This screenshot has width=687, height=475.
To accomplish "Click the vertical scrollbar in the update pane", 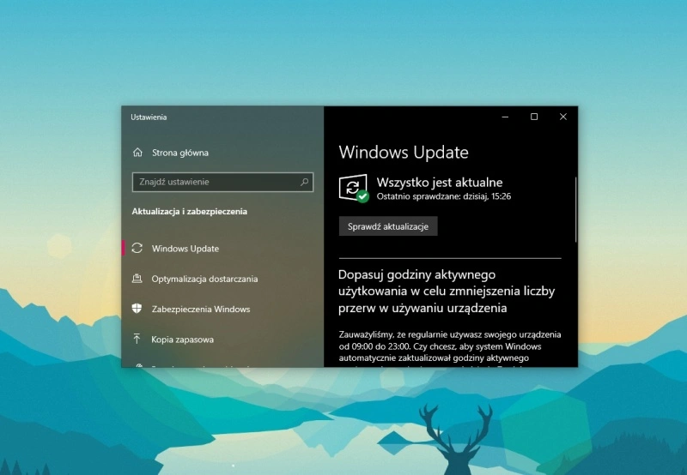I will (x=575, y=209).
